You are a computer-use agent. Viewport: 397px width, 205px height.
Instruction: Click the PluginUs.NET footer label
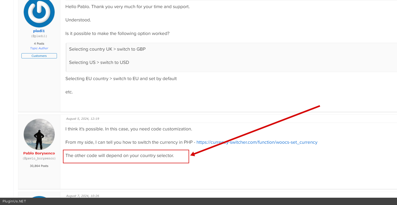(x=14, y=201)
